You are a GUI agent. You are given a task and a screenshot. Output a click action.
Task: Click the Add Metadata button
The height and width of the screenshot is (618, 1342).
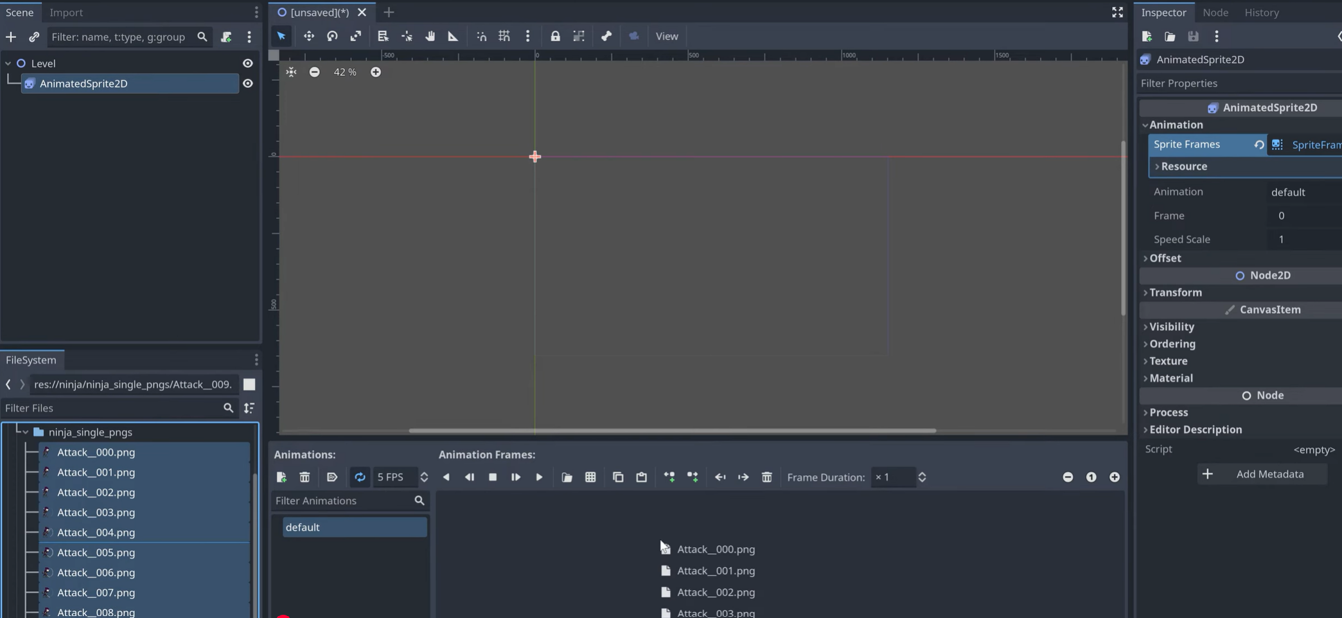[1262, 473]
